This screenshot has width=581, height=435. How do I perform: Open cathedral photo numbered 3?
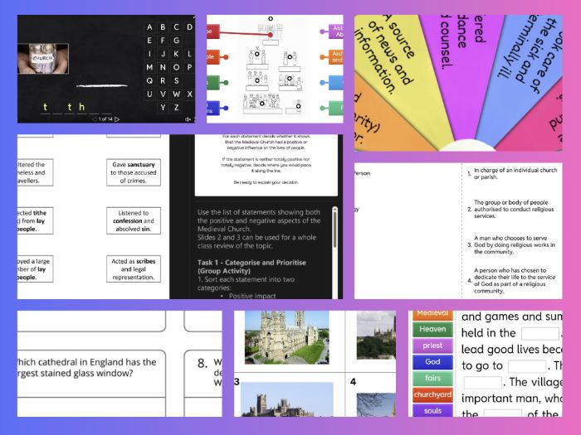click(x=287, y=399)
